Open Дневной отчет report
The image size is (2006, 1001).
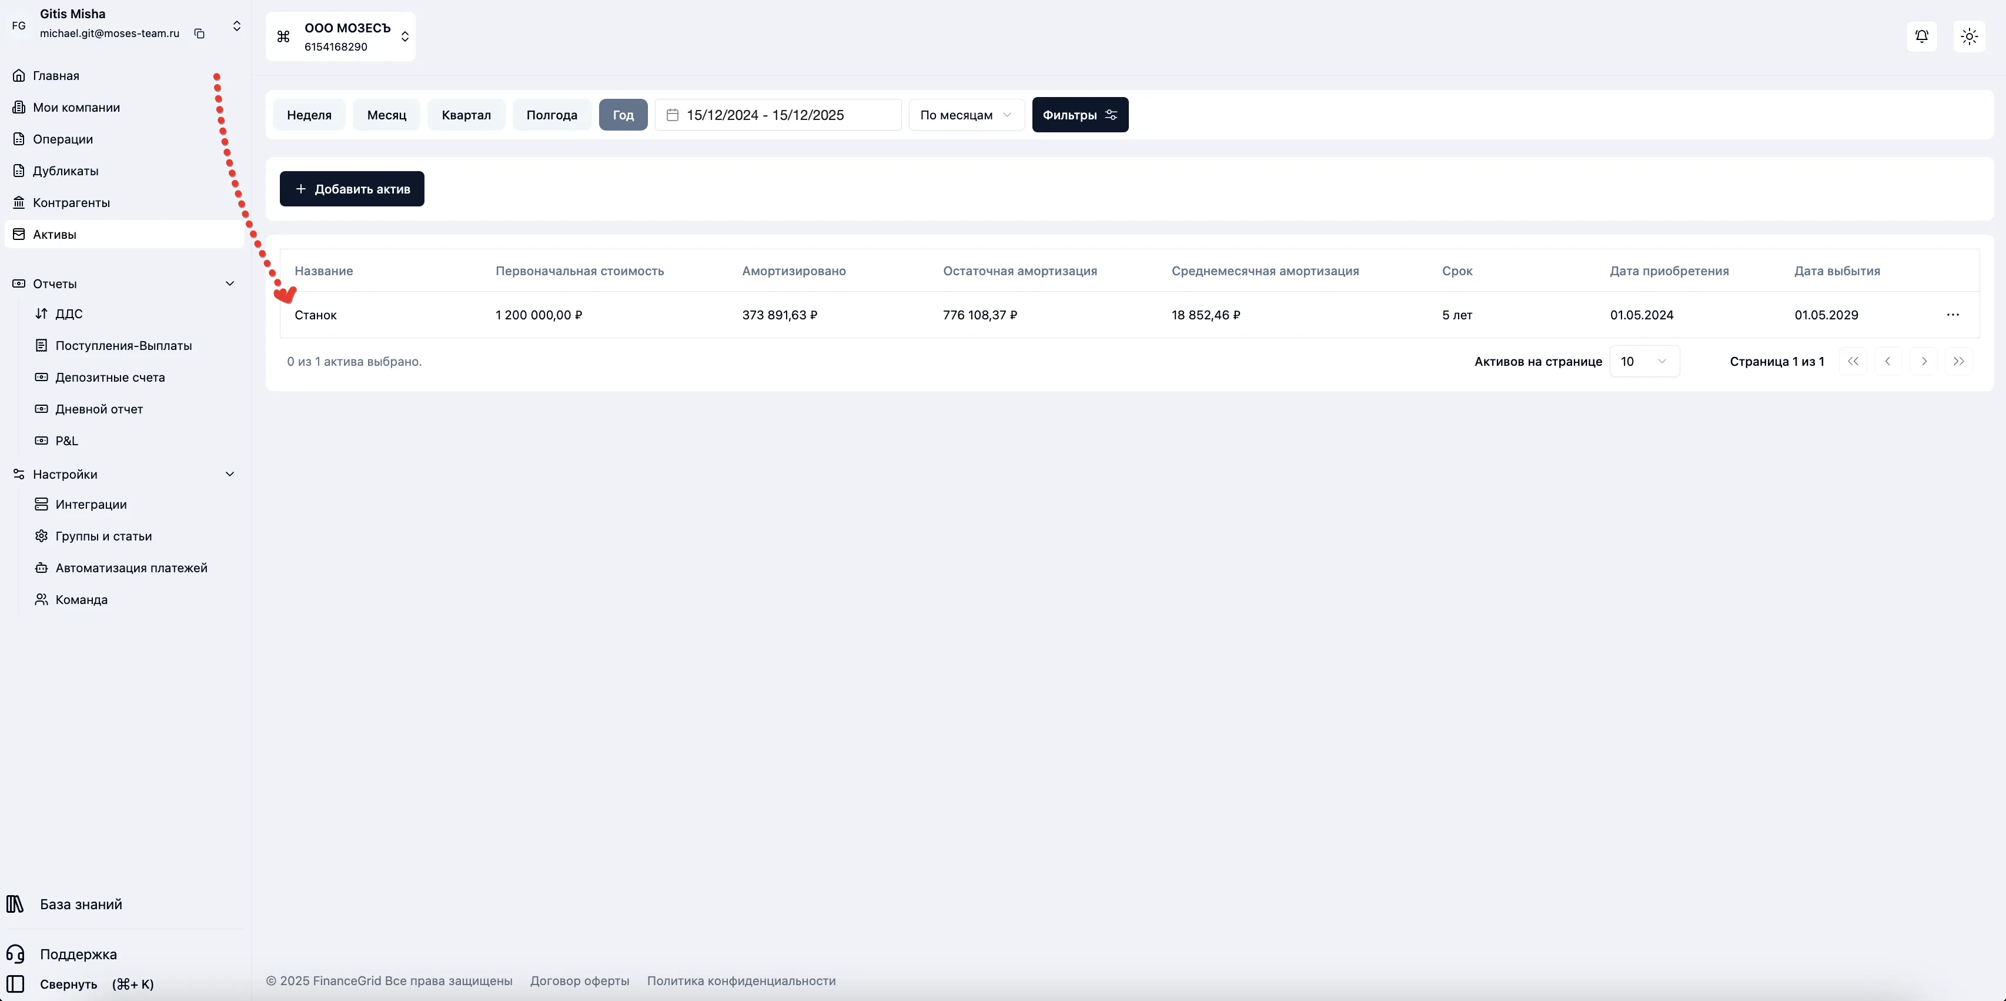[99, 409]
